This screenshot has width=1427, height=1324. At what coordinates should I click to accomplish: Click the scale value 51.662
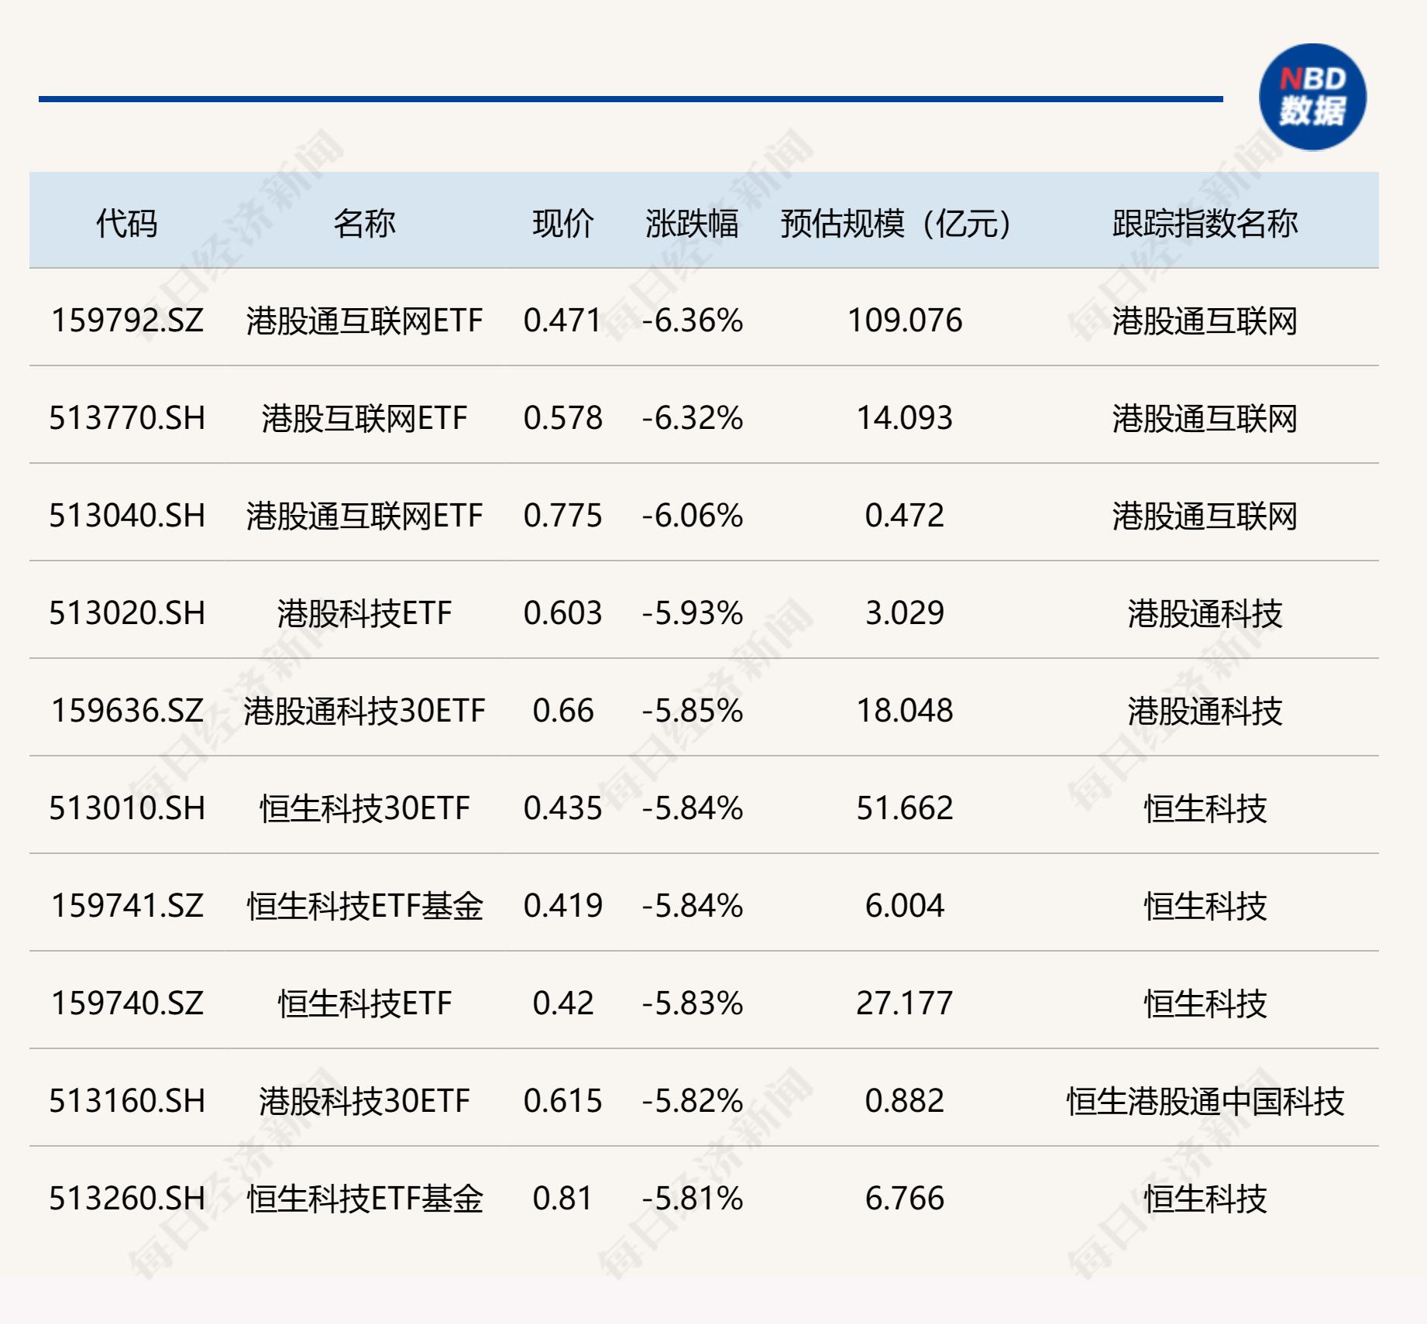tap(905, 808)
